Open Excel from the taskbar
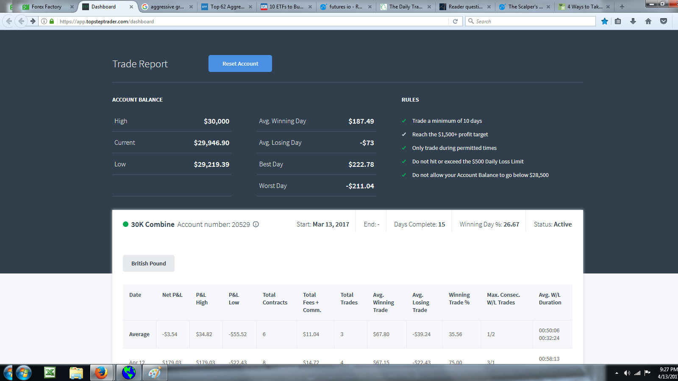Viewport: 678px width, 381px height. point(50,373)
